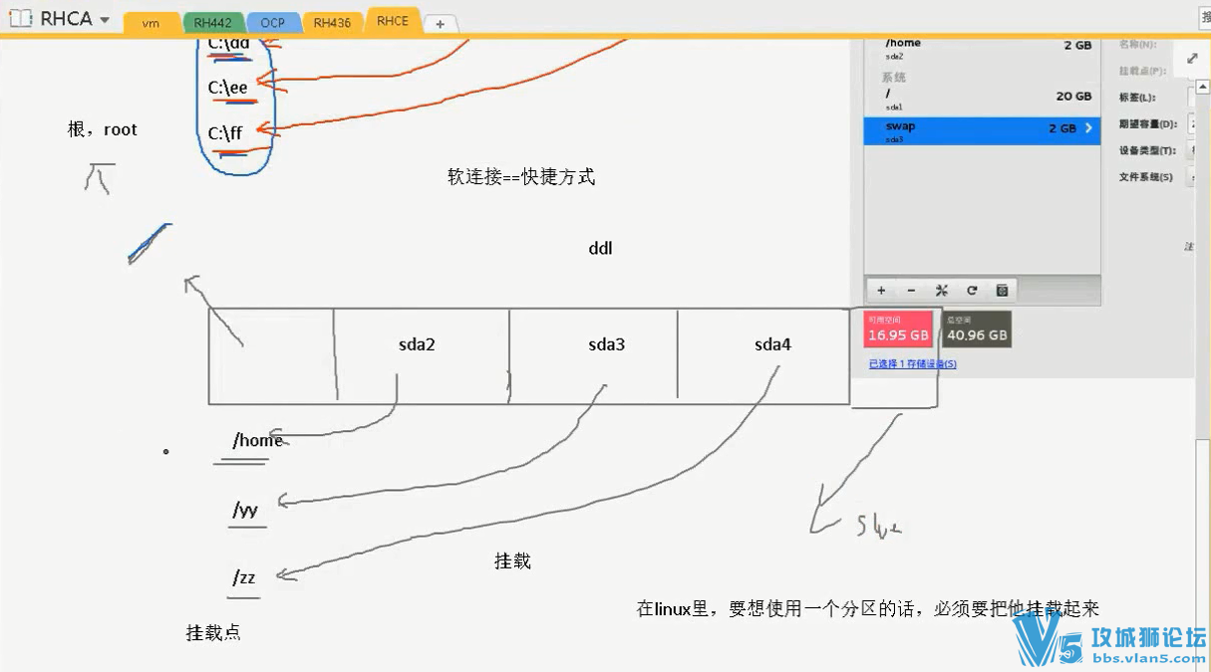The height and width of the screenshot is (672, 1211).
Task: Click the expand page diagonal arrow icon
Action: pyautogui.click(x=1191, y=59)
